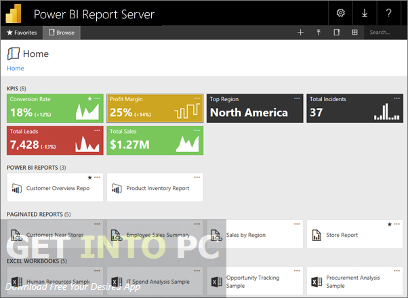Open the Total Leads KPI tile

[55, 141]
